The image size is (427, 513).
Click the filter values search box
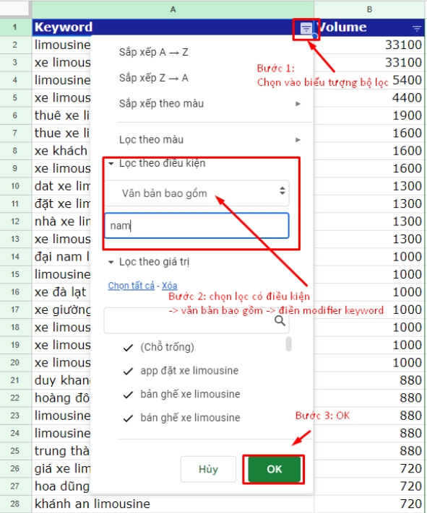197,320
